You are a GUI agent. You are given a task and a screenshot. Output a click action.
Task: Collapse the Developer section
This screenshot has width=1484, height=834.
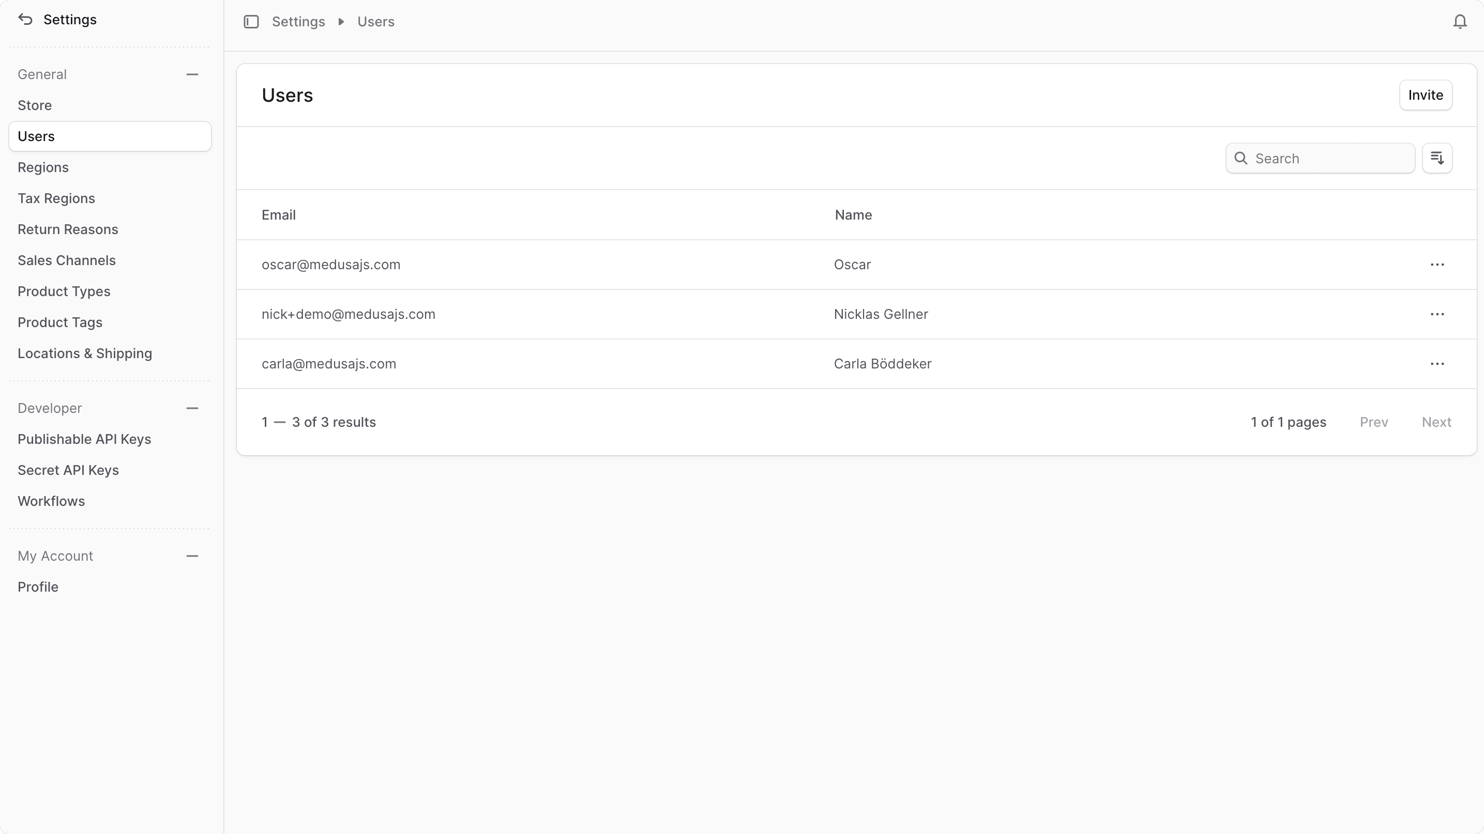point(192,408)
